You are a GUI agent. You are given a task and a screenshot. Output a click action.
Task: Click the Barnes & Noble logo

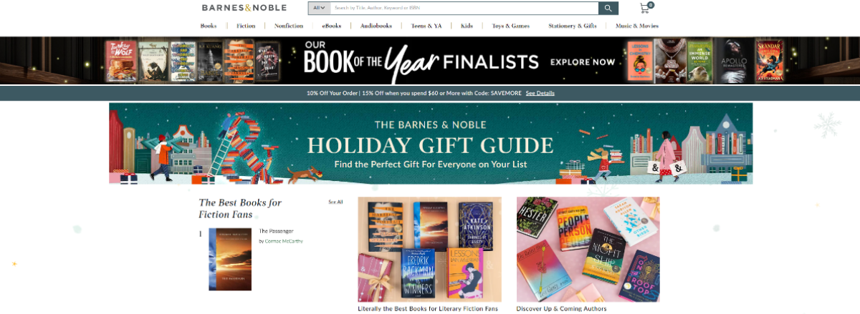[x=244, y=8]
